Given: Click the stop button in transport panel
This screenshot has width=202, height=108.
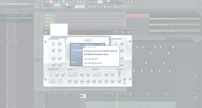Looking at the screenshot, I should [x=49, y=5].
